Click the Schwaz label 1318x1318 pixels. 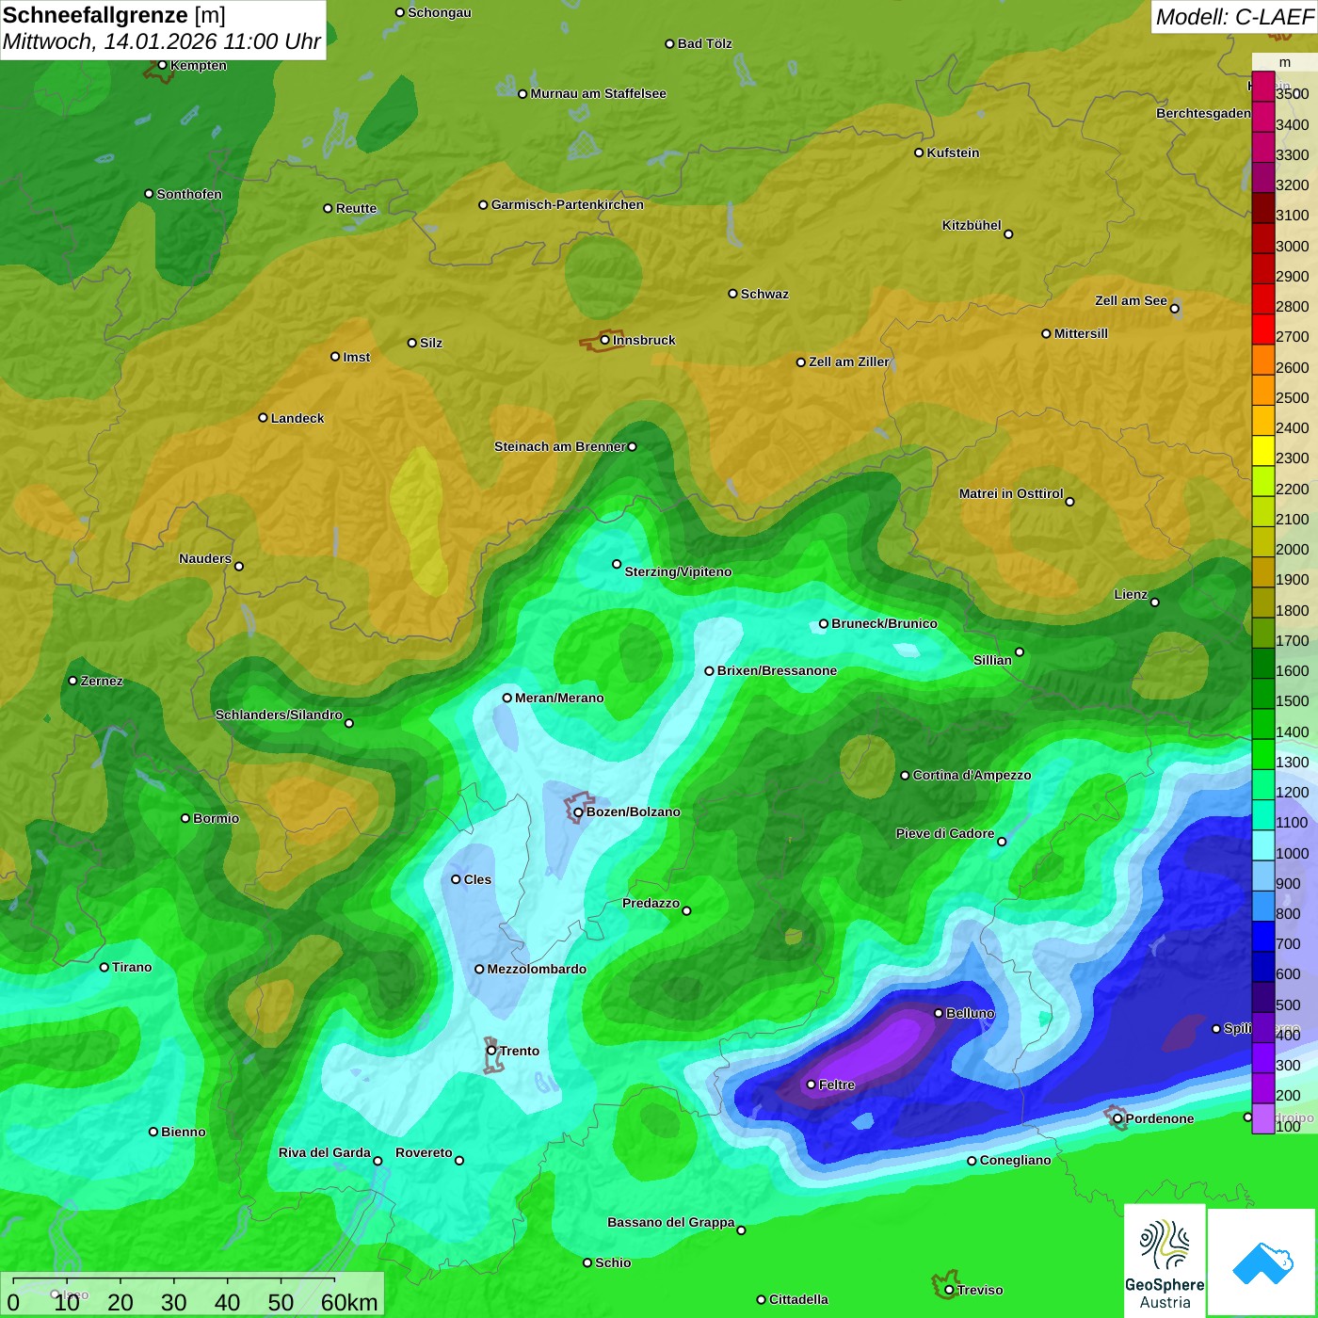764,294
